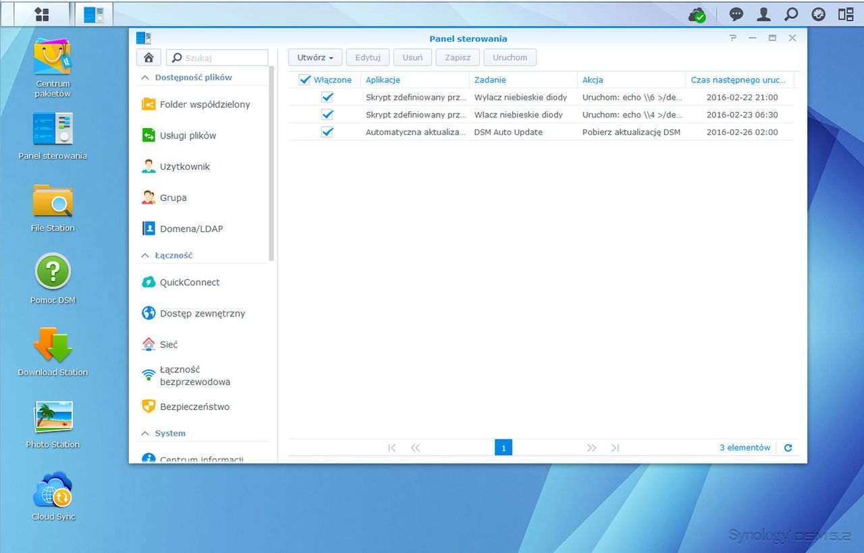Collapse the Łączność section
Screen dimensions: 864x553
(x=144, y=256)
